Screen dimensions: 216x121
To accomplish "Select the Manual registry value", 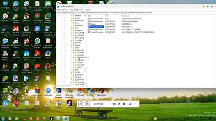I will click(93, 24).
